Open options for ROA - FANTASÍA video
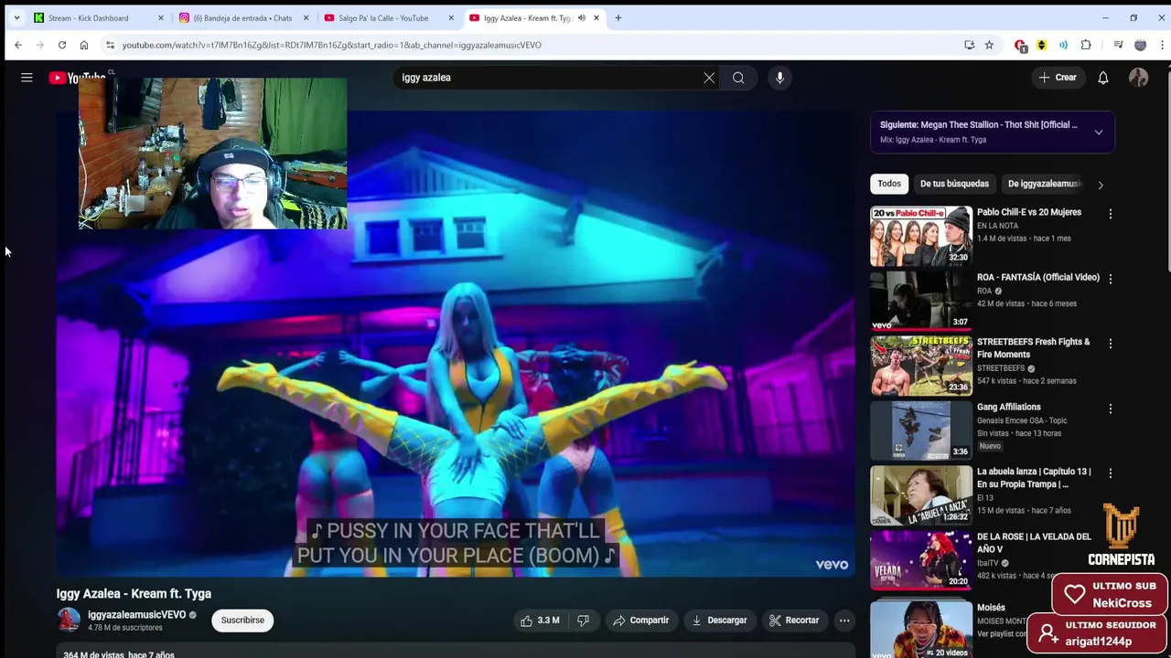 point(1111,279)
